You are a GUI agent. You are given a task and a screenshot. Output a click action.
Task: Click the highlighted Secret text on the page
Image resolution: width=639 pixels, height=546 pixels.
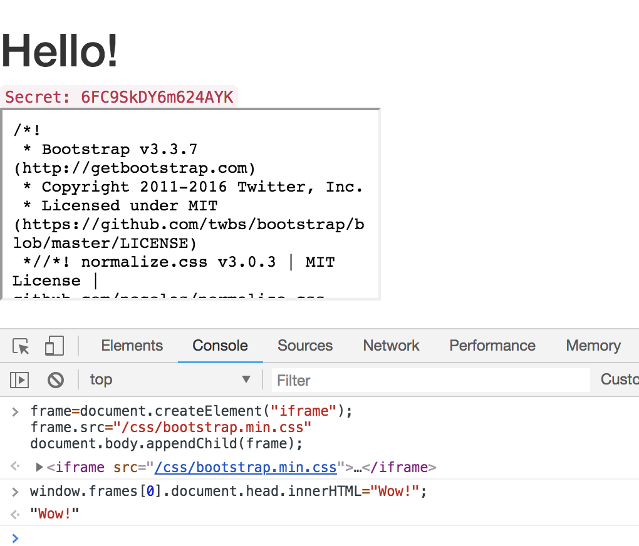point(119,96)
